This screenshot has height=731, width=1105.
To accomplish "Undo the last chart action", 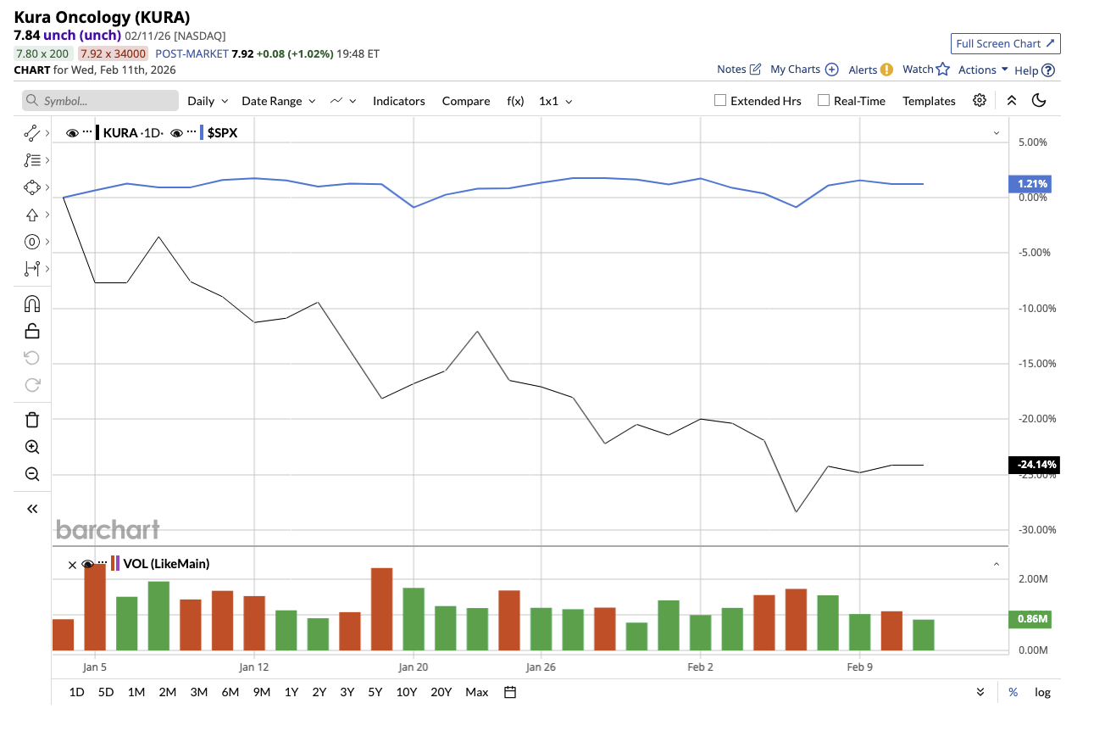I will [x=32, y=358].
